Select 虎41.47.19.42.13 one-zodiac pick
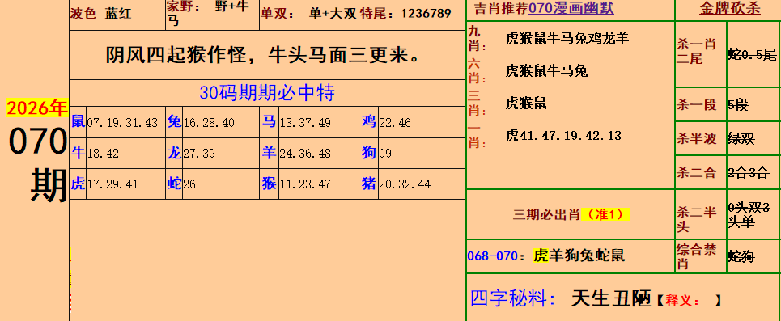781x321 pixels. [563, 135]
